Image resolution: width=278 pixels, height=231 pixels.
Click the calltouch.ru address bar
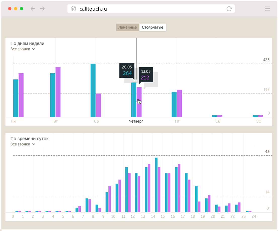(151, 9)
